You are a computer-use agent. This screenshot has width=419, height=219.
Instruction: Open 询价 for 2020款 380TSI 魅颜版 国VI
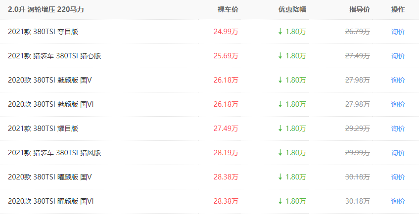coord(398,104)
